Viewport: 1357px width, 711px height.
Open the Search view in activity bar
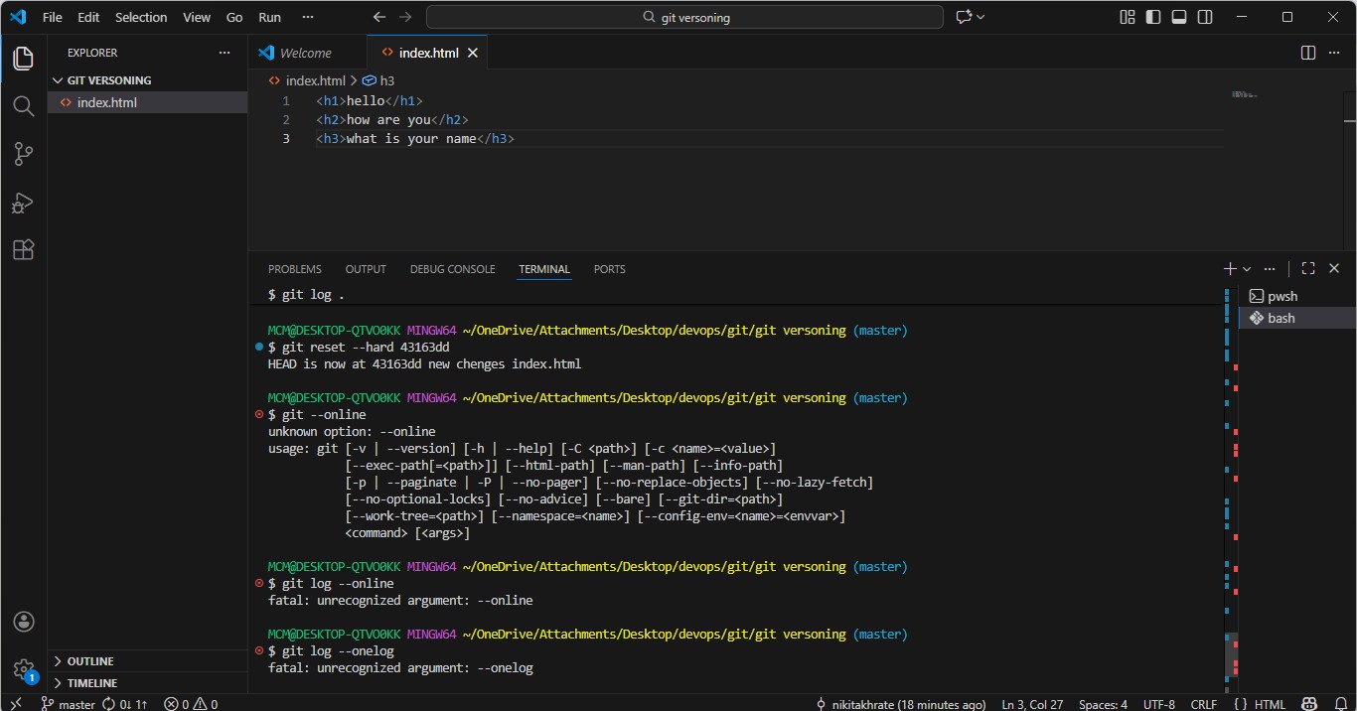pyautogui.click(x=23, y=105)
